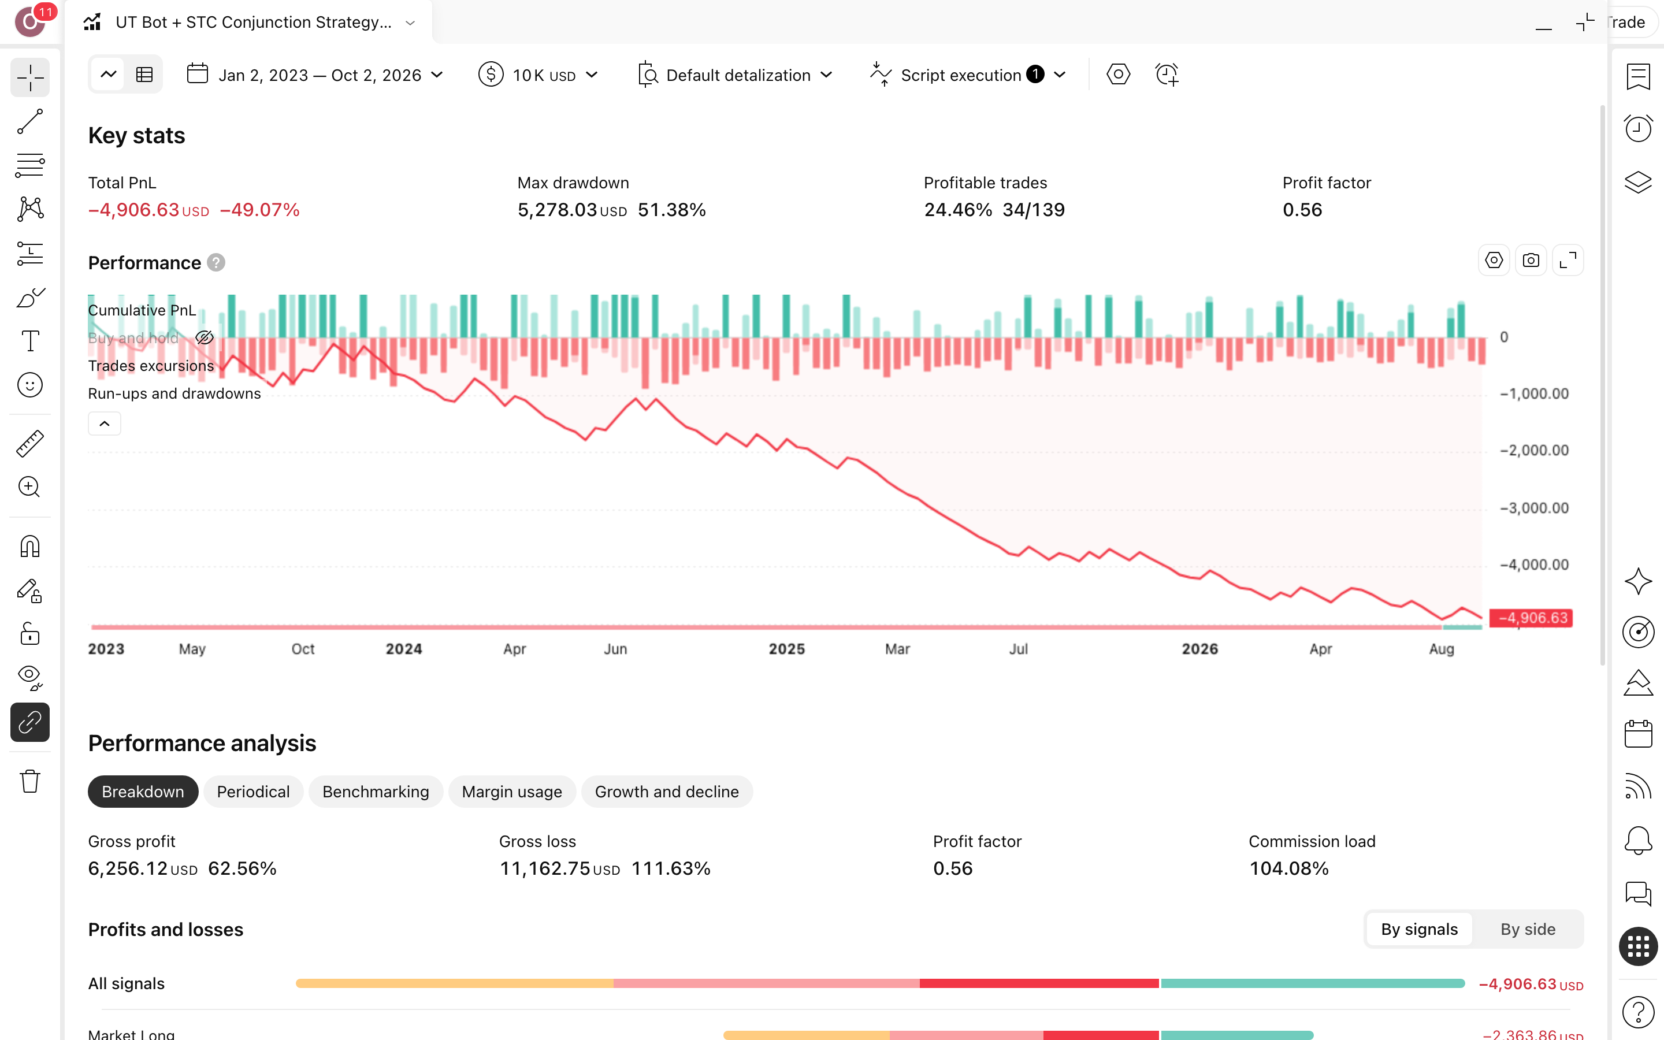Click the add alert clock icon in toolbar
Image resolution: width=1664 pixels, height=1040 pixels.
pyautogui.click(x=1167, y=75)
